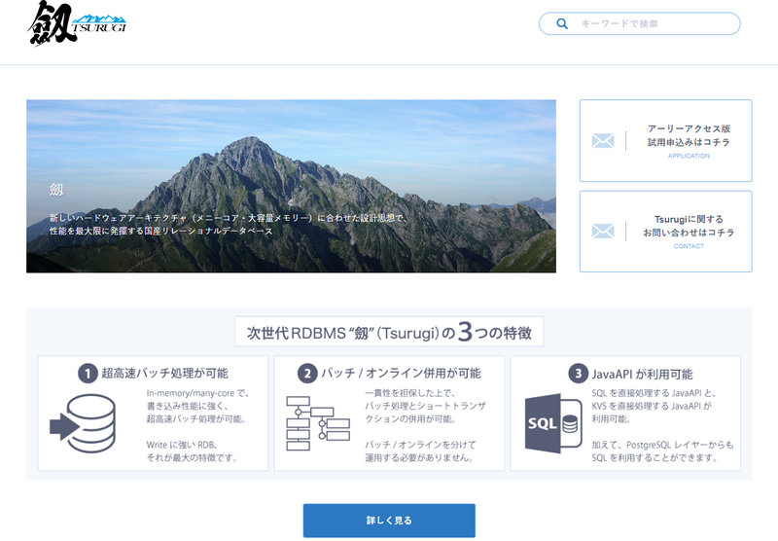The height and width of the screenshot is (541, 778).
Task: Click the magnifying glass search icon
Action: pos(562,23)
